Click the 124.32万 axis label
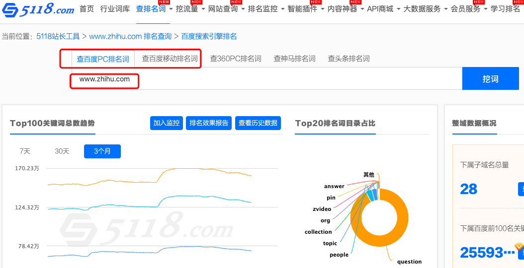Viewport: 524px width, 268px height. click(x=27, y=207)
